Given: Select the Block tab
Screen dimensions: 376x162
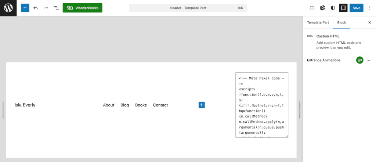Looking at the screenshot, I should [341, 22].
